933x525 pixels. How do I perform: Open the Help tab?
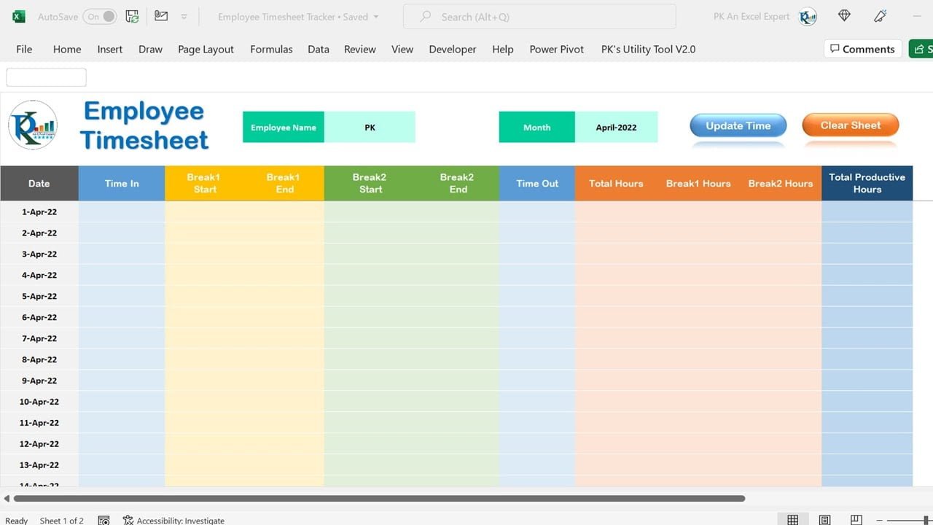503,49
